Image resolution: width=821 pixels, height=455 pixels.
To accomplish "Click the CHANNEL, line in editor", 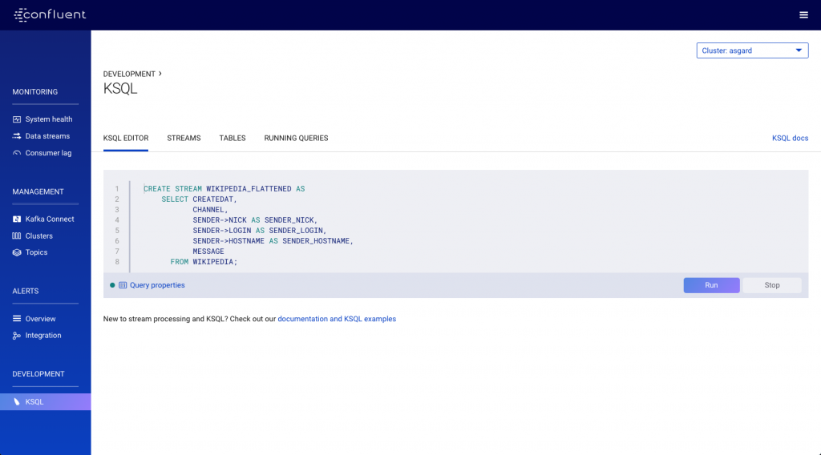I will tap(211, 210).
